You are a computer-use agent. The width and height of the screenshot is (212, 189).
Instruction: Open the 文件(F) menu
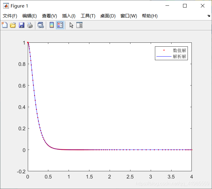pos(10,16)
